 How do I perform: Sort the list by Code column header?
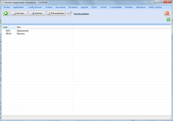[x=9, y=27]
